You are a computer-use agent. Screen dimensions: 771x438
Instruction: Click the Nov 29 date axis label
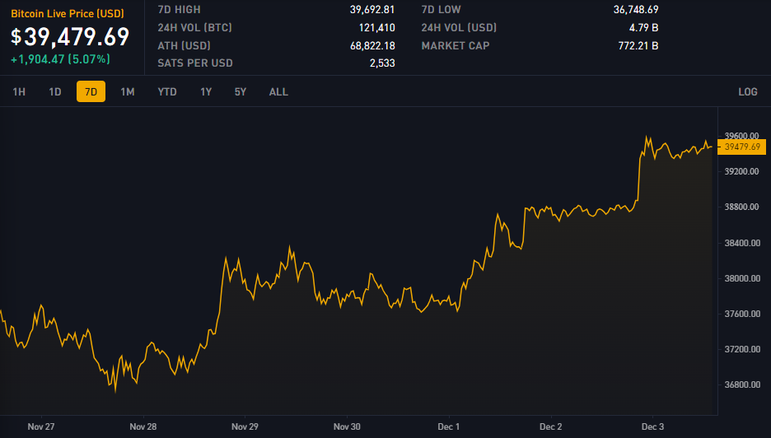[245, 427]
